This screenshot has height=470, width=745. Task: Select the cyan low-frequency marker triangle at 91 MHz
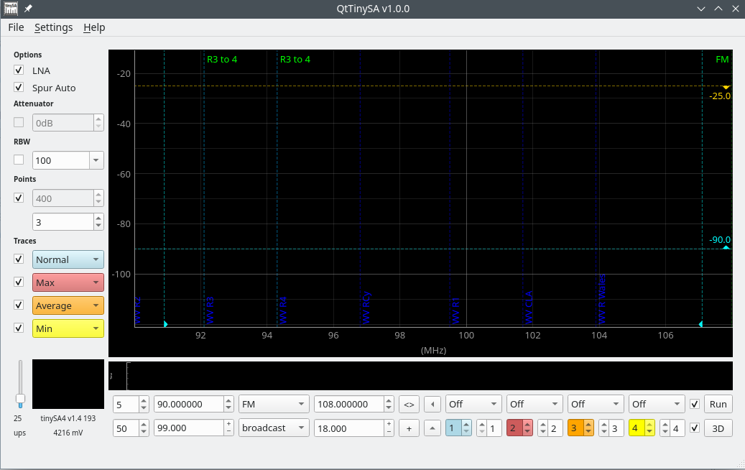point(165,324)
